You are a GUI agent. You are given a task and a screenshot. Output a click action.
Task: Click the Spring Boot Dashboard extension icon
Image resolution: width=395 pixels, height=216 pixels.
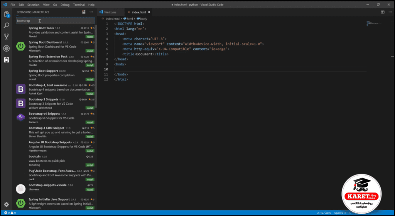21,46
